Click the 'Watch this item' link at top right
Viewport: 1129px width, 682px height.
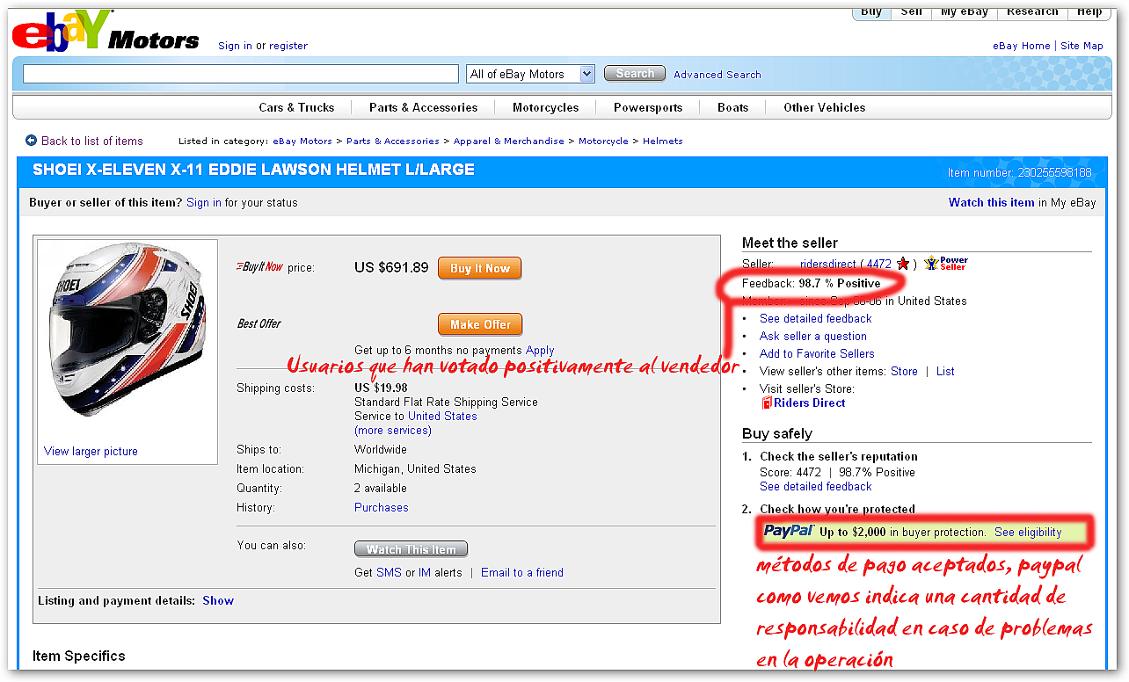coord(992,202)
